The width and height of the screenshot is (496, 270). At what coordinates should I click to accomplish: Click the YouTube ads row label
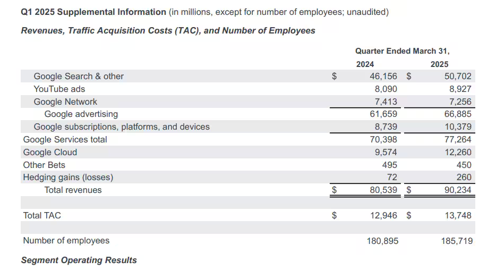[59, 89]
